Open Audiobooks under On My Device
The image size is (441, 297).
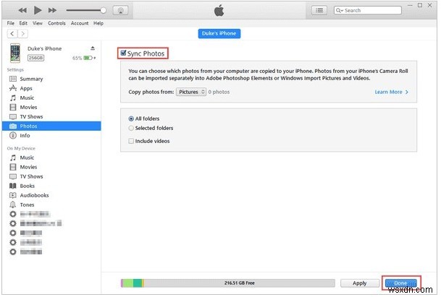click(51, 195)
